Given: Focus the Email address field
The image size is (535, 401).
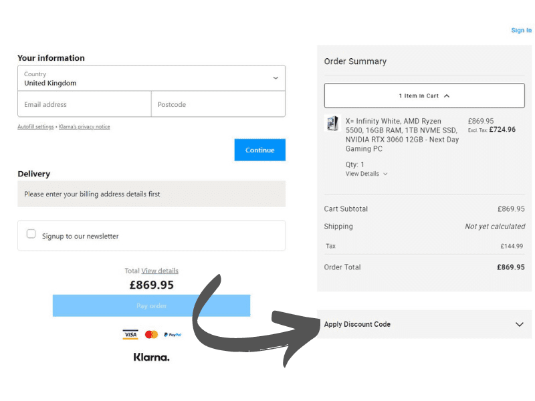Looking at the screenshot, I should click(x=84, y=104).
